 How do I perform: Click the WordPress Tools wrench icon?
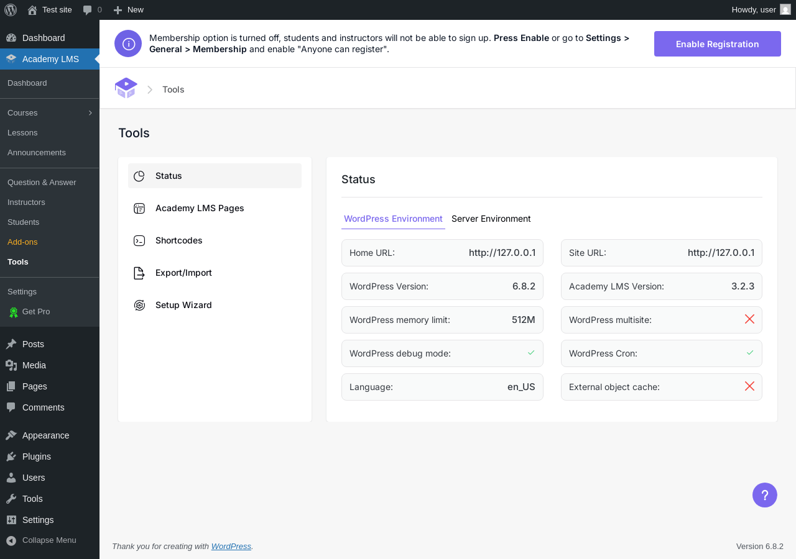click(x=11, y=499)
